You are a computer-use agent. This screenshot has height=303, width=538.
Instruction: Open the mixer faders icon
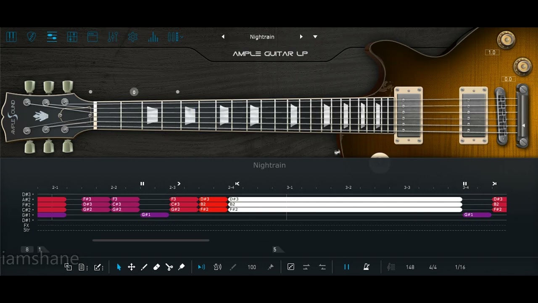coord(113,37)
